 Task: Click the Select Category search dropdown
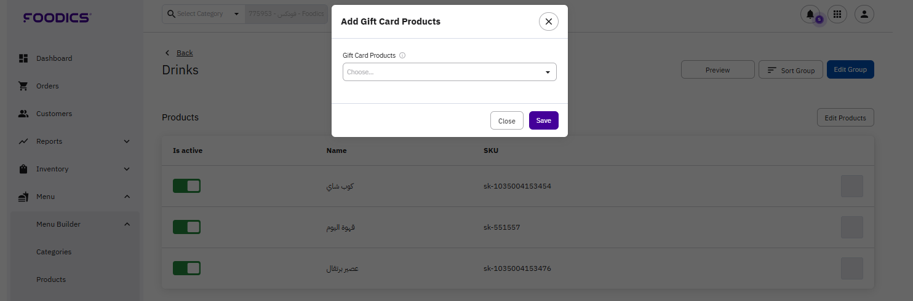[x=203, y=14]
